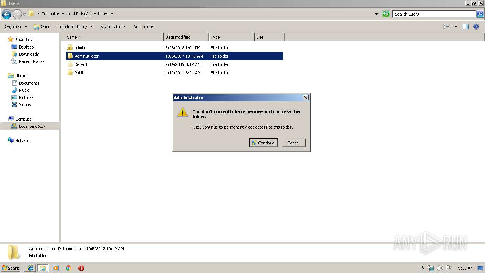Click the Change your view icon

pos(446,27)
